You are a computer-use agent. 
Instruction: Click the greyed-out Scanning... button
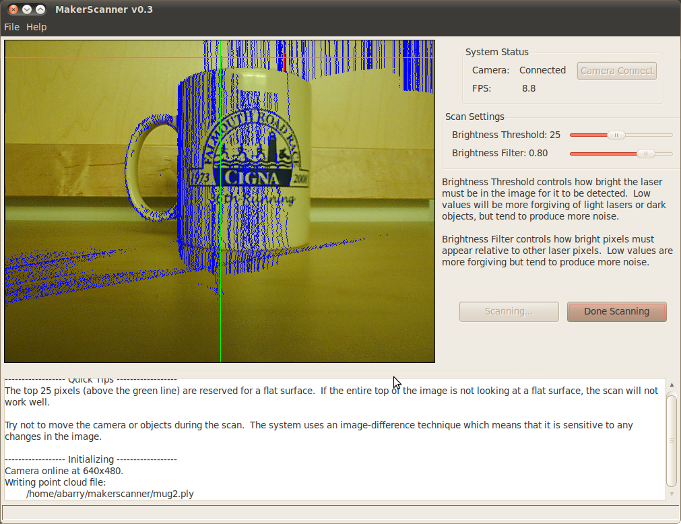(x=509, y=311)
